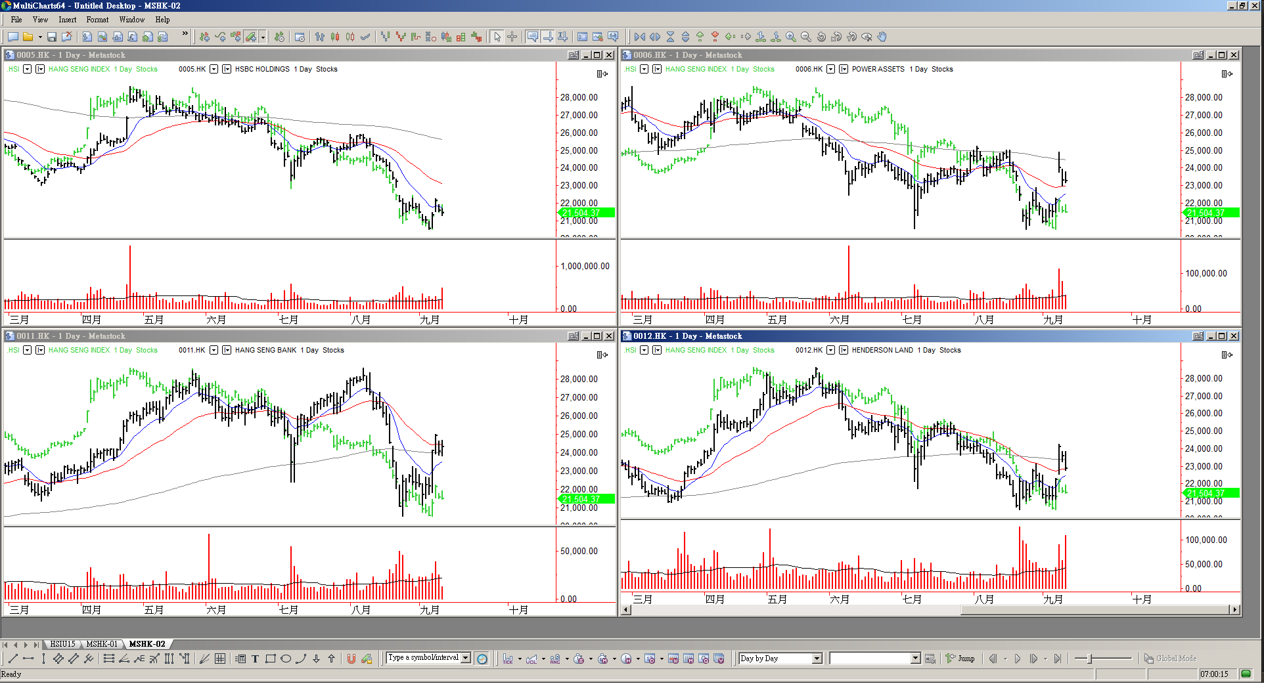Select the Text drawing tool
The height and width of the screenshot is (694, 1264).
coord(255,659)
